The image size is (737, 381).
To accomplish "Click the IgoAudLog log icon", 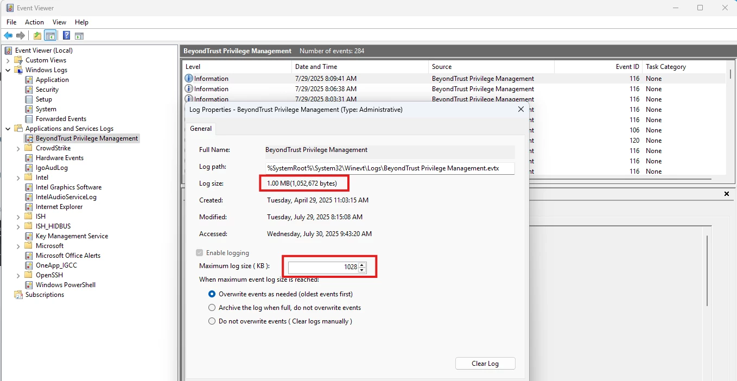I will pyautogui.click(x=29, y=168).
